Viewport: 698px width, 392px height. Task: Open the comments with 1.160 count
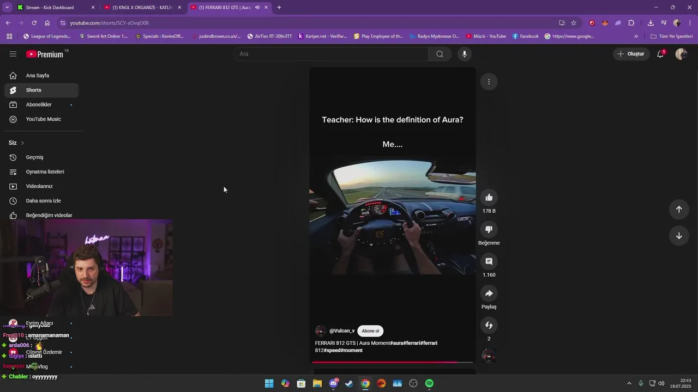pyautogui.click(x=489, y=261)
